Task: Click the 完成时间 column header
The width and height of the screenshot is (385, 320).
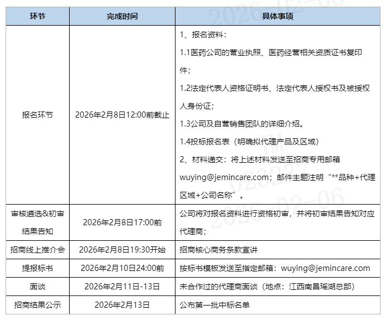Action: click(121, 16)
